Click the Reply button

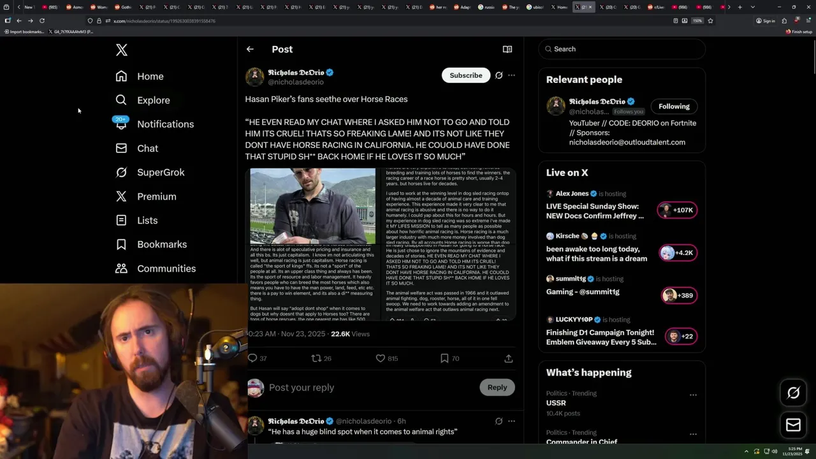pos(497,387)
